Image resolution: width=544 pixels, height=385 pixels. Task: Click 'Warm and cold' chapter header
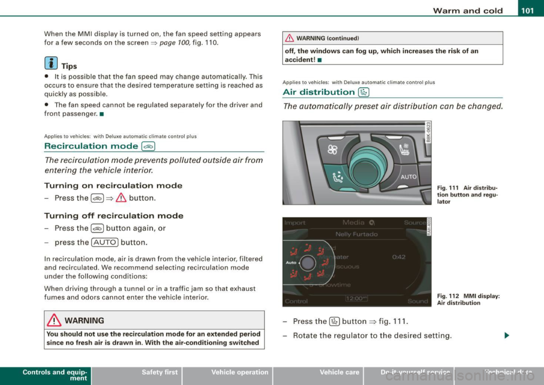(x=467, y=11)
